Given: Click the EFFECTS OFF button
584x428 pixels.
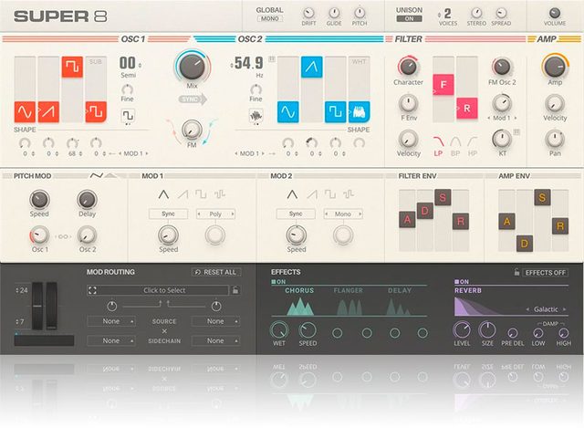Looking at the screenshot, I should tap(546, 273).
